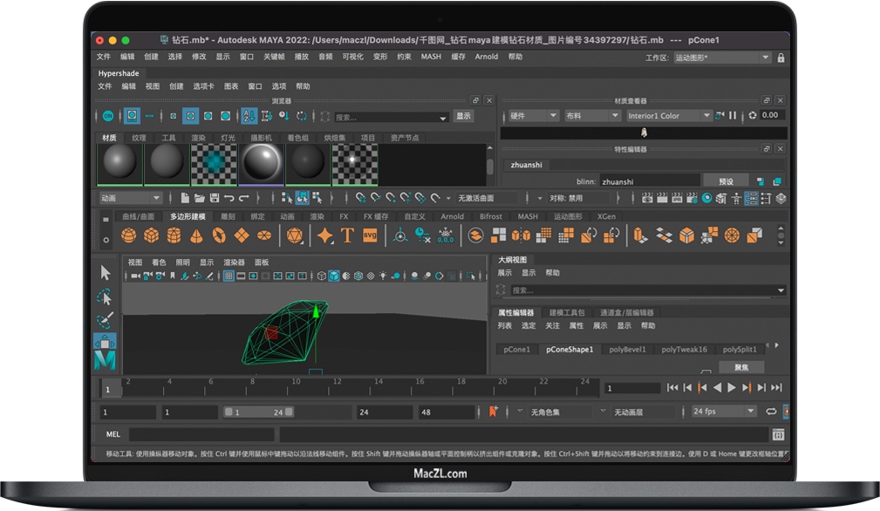
Task: Open the Arnold menu in menu bar
Action: pyautogui.click(x=486, y=57)
